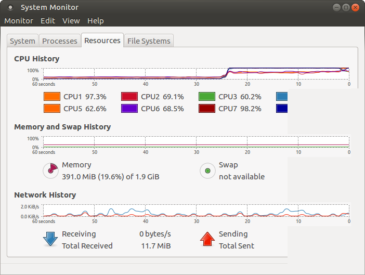Switch to the File Systems tab
365x275 pixels.
coord(149,41)
